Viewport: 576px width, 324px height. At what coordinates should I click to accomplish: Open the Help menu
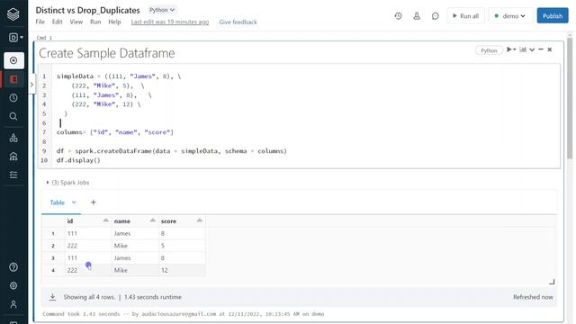point(114,22)
